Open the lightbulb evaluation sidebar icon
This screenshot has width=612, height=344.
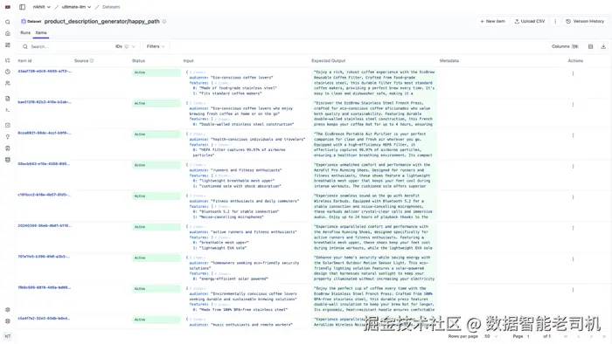tap(7, 137)
